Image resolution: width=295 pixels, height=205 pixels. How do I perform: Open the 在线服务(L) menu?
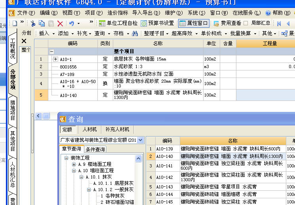tap(246, 13)
